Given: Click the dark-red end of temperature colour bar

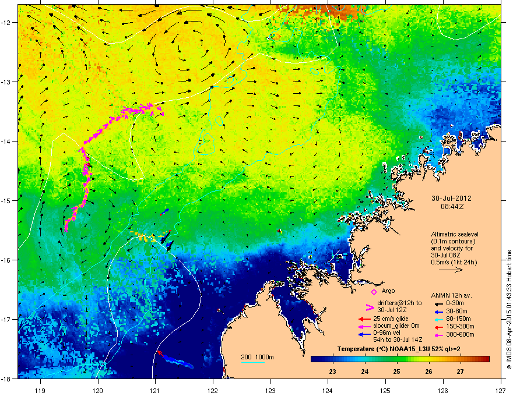Looking at the screenshot, I should 487,359.
